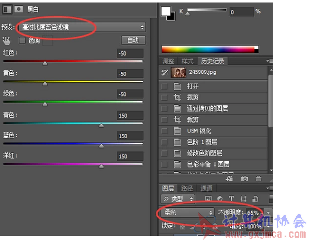Toggle history brush box for 通过拷贝的图层
The height and width of the screenshot is (244, 314).
pyautogui.click(x=164, y=109)
